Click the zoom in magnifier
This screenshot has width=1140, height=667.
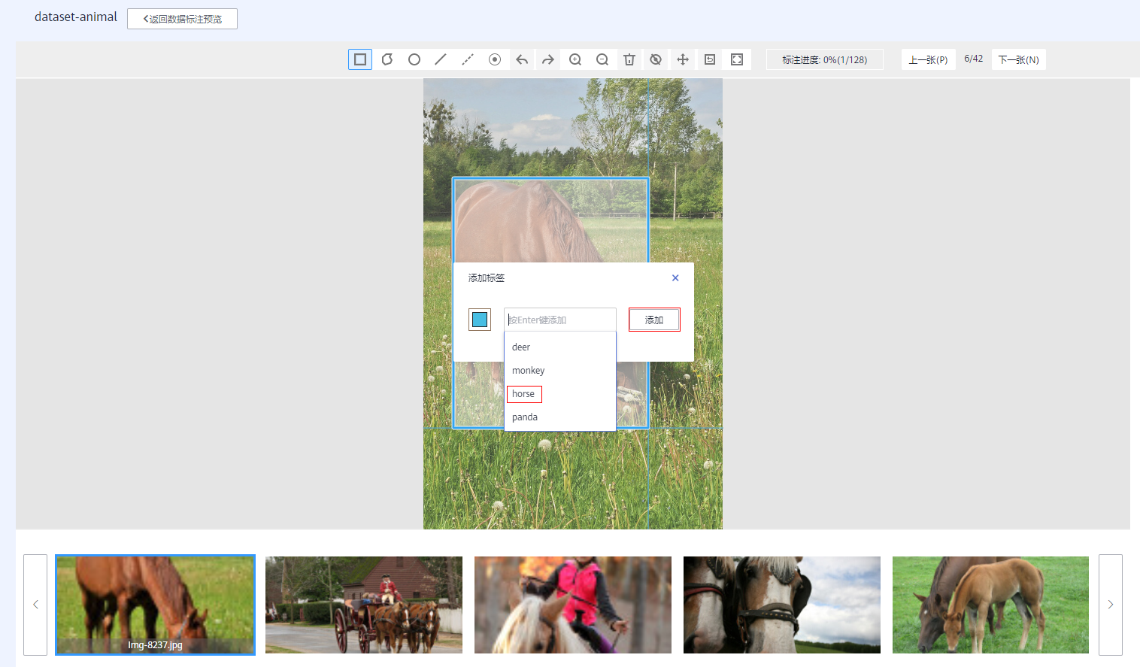tap(575, 59)
